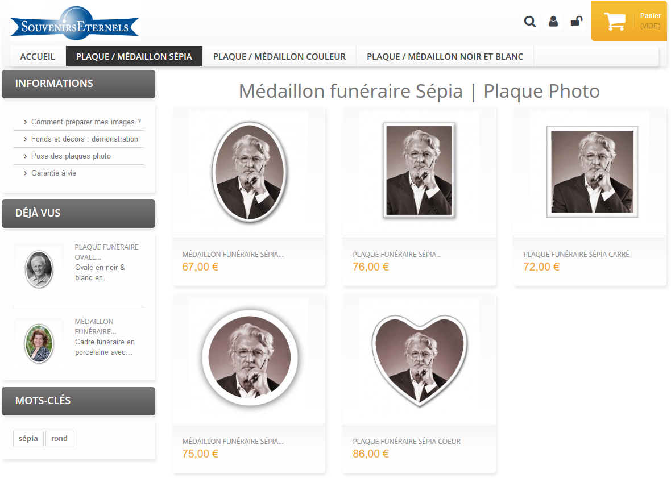Screen dimensions: 671x478
Task: Open "Fonds et décors : démonstration" link
Action: pyautogui.click(x=85, y=139)
